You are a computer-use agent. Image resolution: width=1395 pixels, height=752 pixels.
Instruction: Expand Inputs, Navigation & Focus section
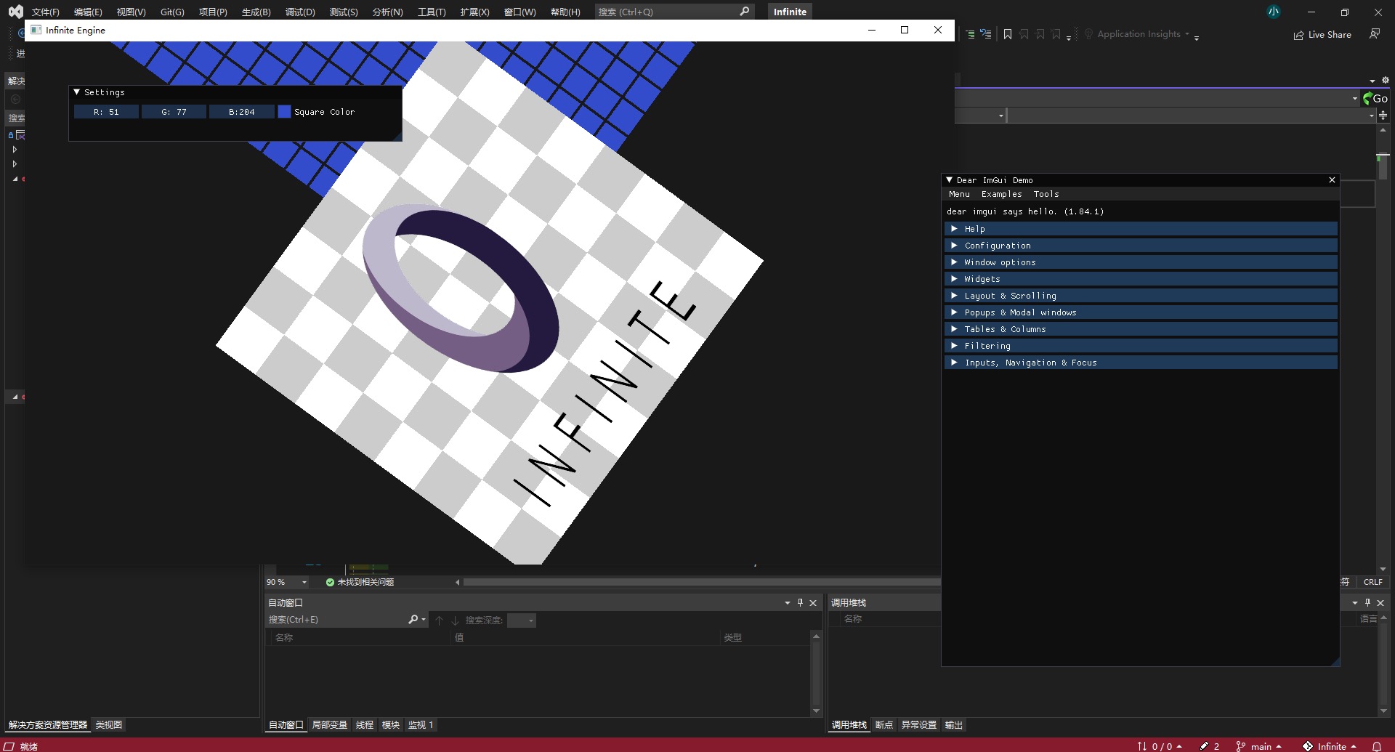[1141, 363]
